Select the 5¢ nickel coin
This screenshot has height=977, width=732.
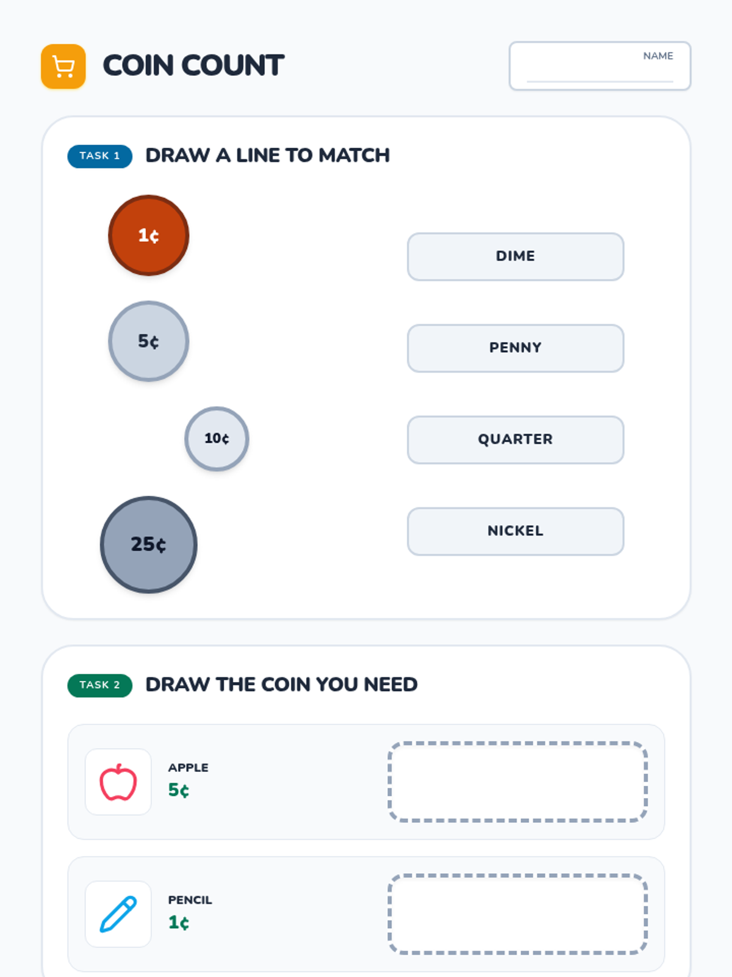pyautogui.click(x=149, y=341)
